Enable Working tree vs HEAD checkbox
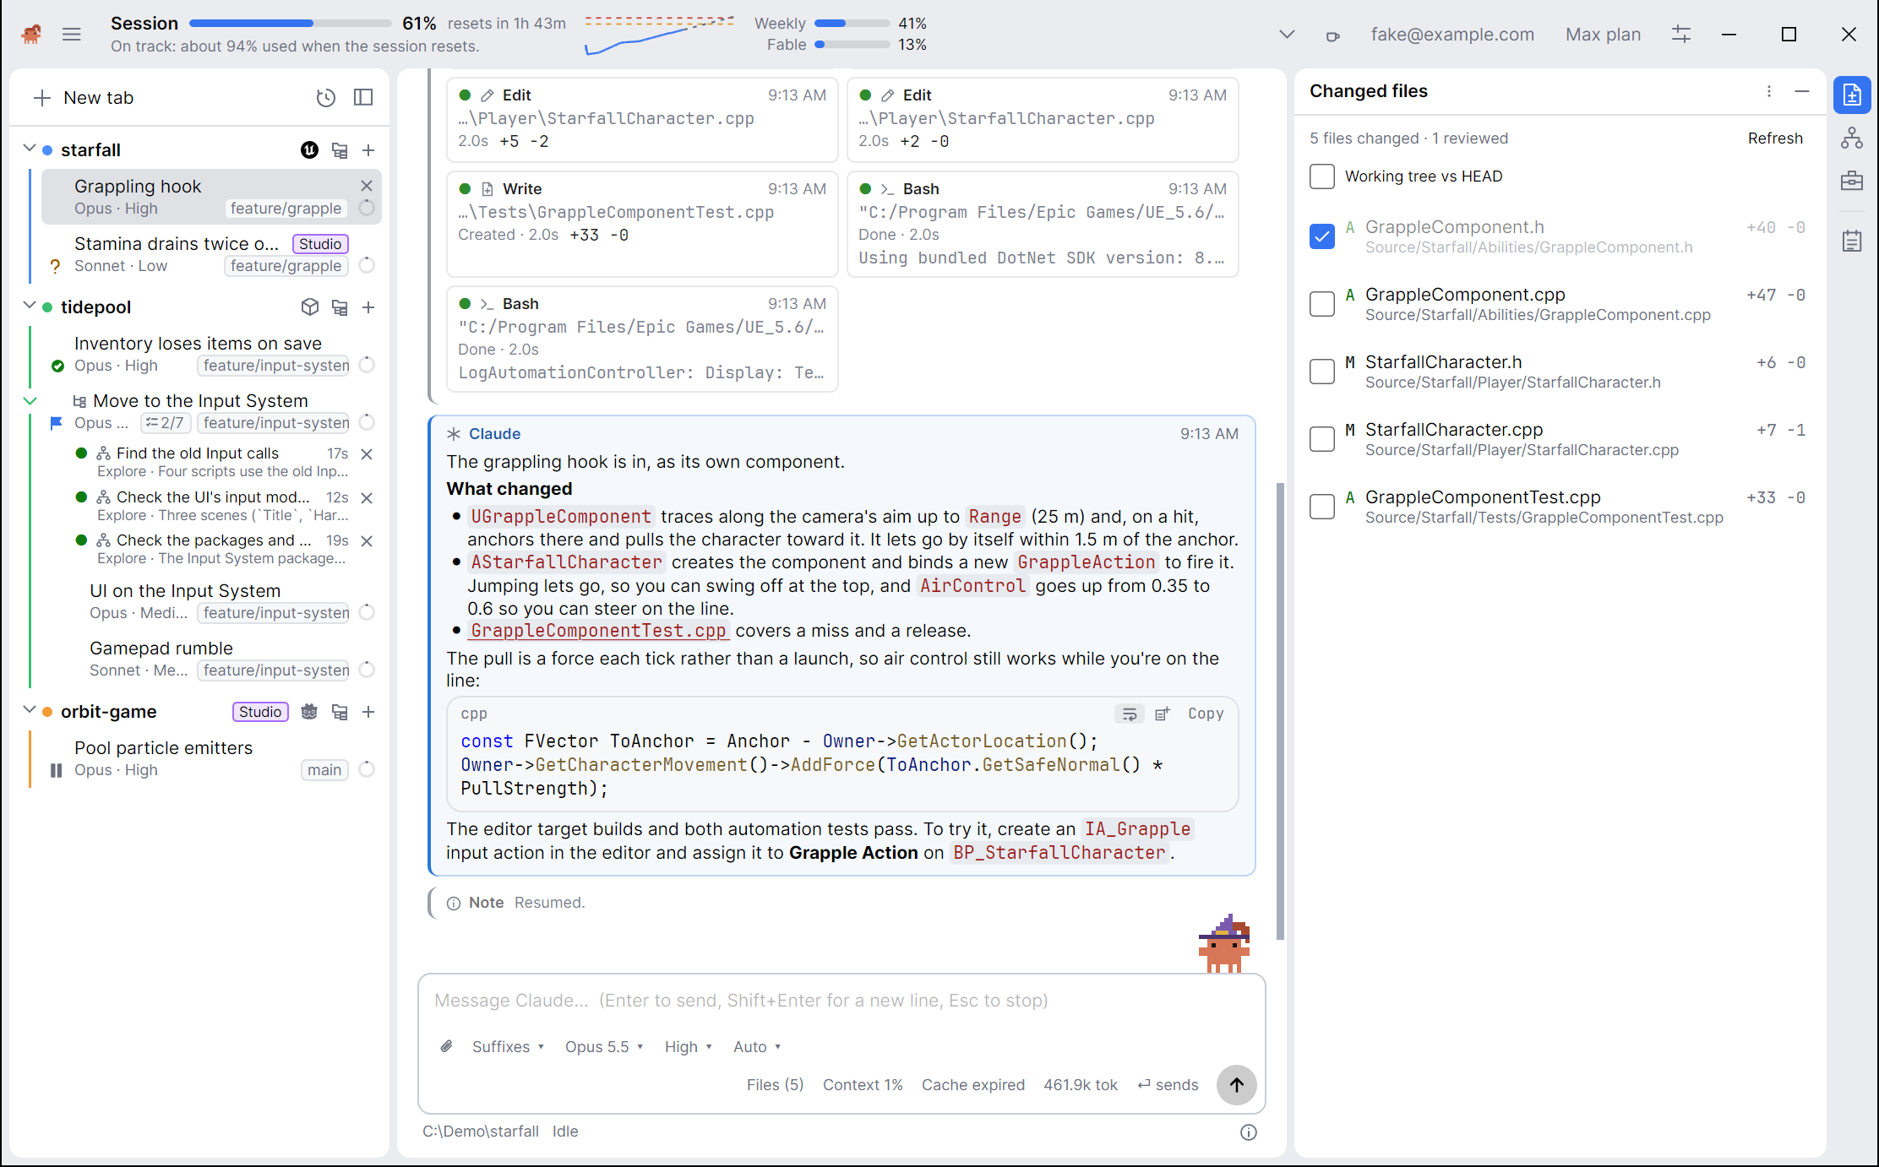 [x=1322, y=176]
